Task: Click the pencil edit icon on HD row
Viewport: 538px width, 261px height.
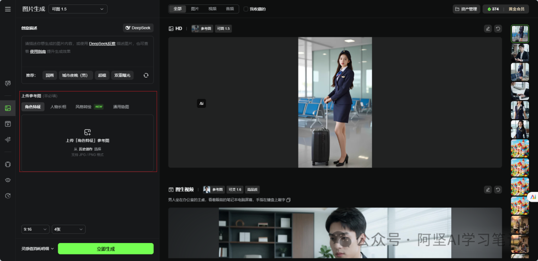Action: click(488, 29)
